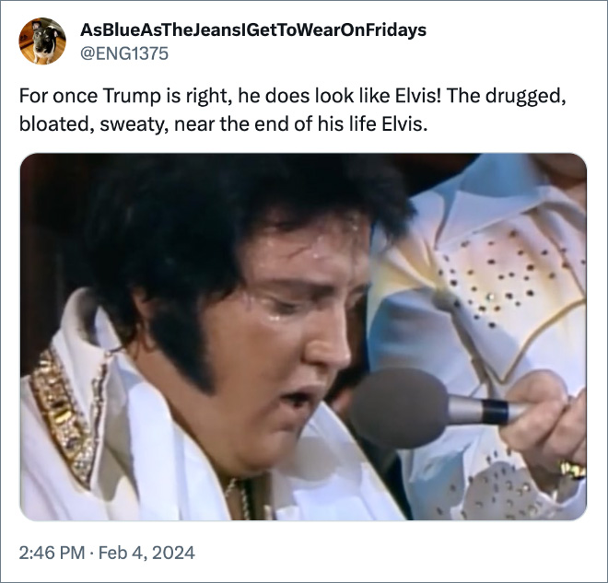Image resolution: width=608 pixels, height=583 pixels.
Task: Click the @ENG1375 handle
Action: click(124, 53)
